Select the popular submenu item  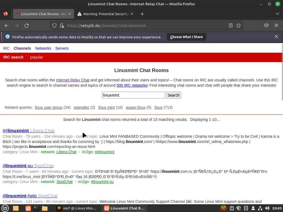click(x=37, y=57)
